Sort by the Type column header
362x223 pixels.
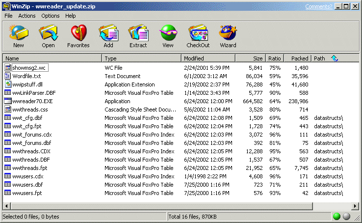pyautogui.click(x=142, y=58)
